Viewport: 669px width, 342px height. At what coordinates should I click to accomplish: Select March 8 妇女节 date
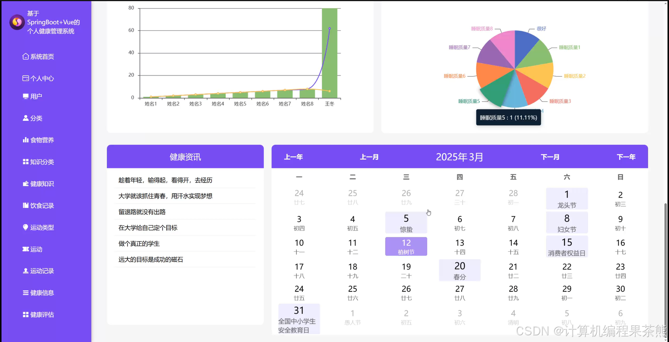coord(567,223)
